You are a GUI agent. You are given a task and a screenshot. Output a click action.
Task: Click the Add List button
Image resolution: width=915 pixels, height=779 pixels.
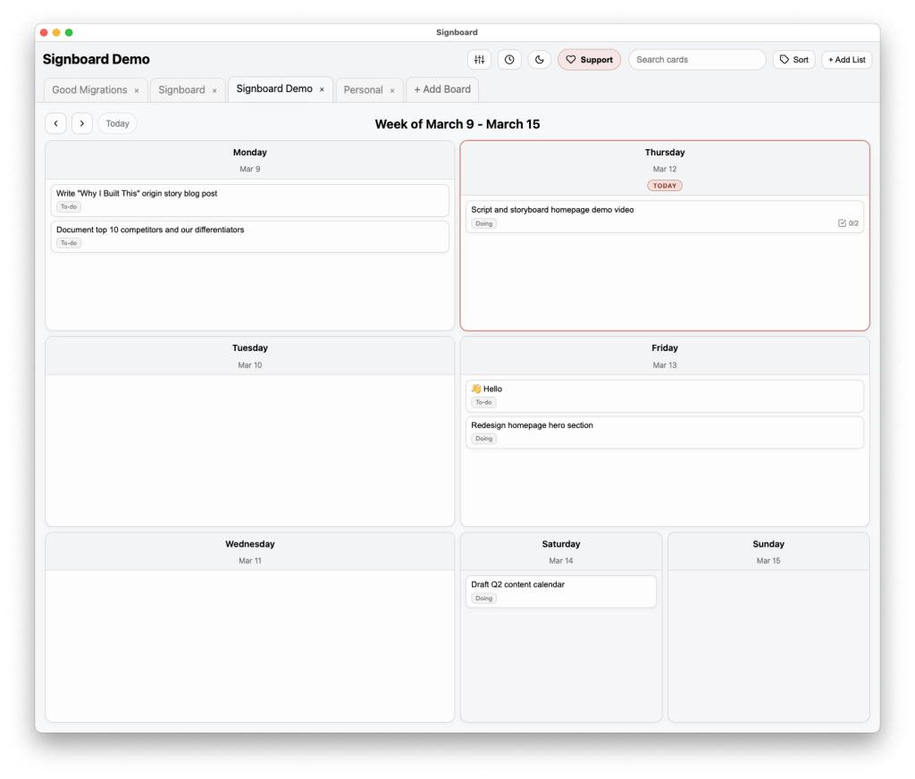pyautogui.click(x=846, y=60)
